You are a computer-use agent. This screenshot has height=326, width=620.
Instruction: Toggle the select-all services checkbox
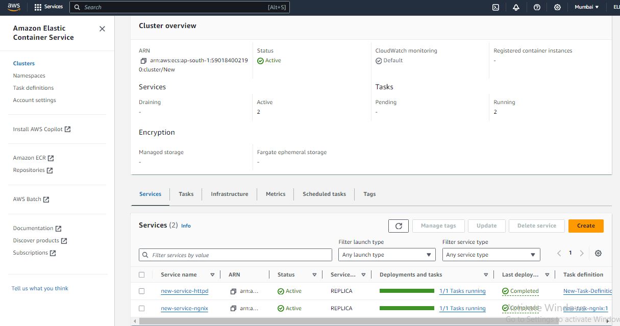(x=142, y=274)
